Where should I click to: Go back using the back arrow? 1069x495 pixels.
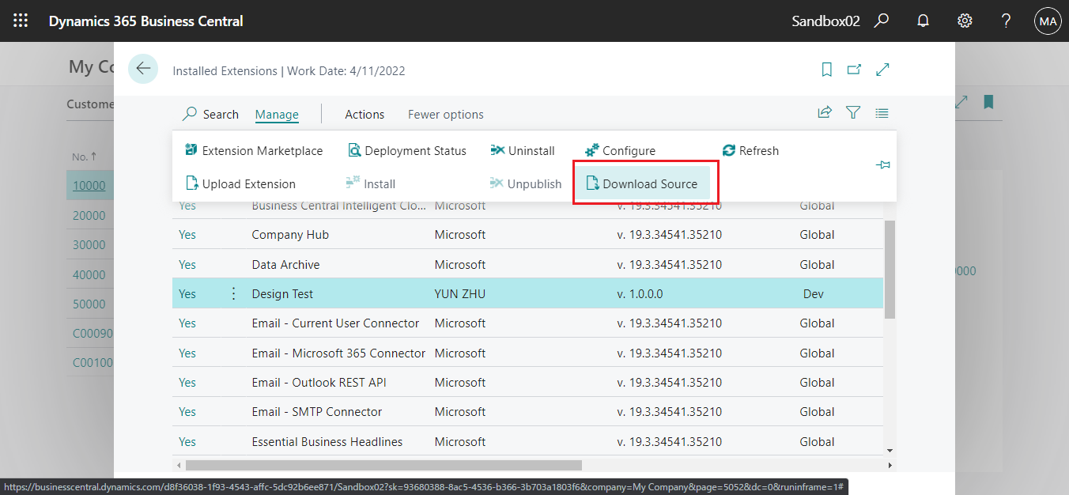coord(143,69)
